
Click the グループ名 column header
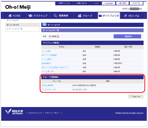click(x=57, y=81)
